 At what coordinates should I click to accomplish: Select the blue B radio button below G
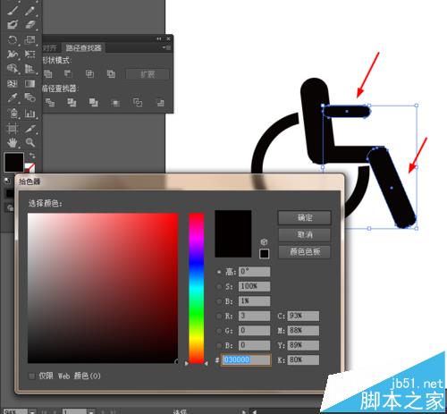[219, 345]
